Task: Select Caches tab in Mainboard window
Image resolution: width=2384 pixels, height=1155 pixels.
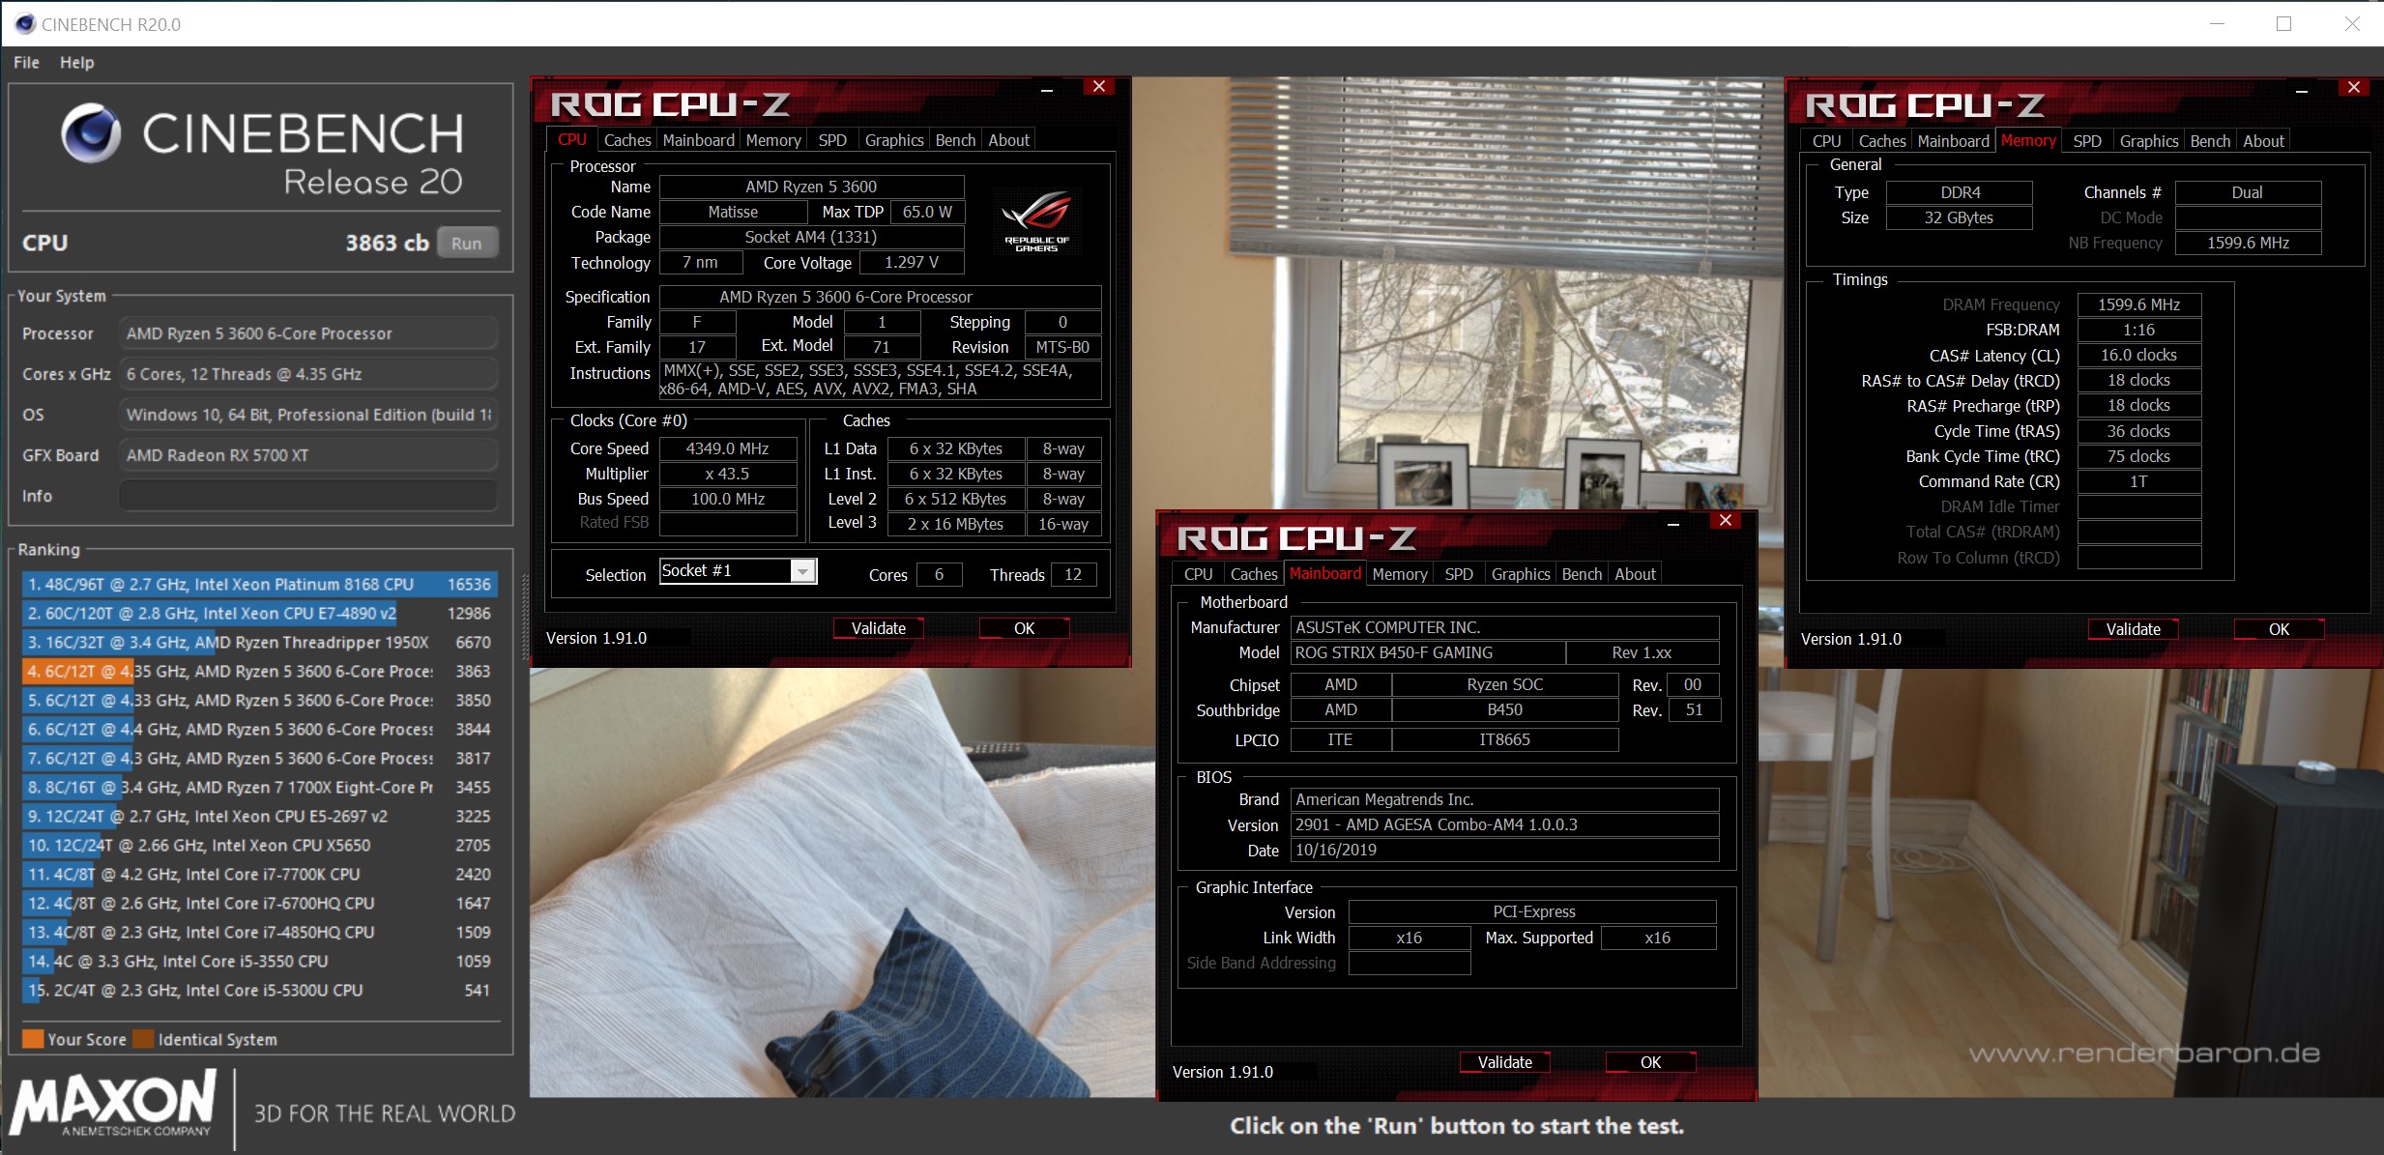Action: tap(1254, 574)
